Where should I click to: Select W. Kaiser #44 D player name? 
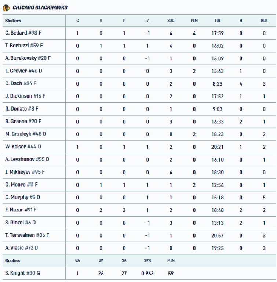pos(23,147)
